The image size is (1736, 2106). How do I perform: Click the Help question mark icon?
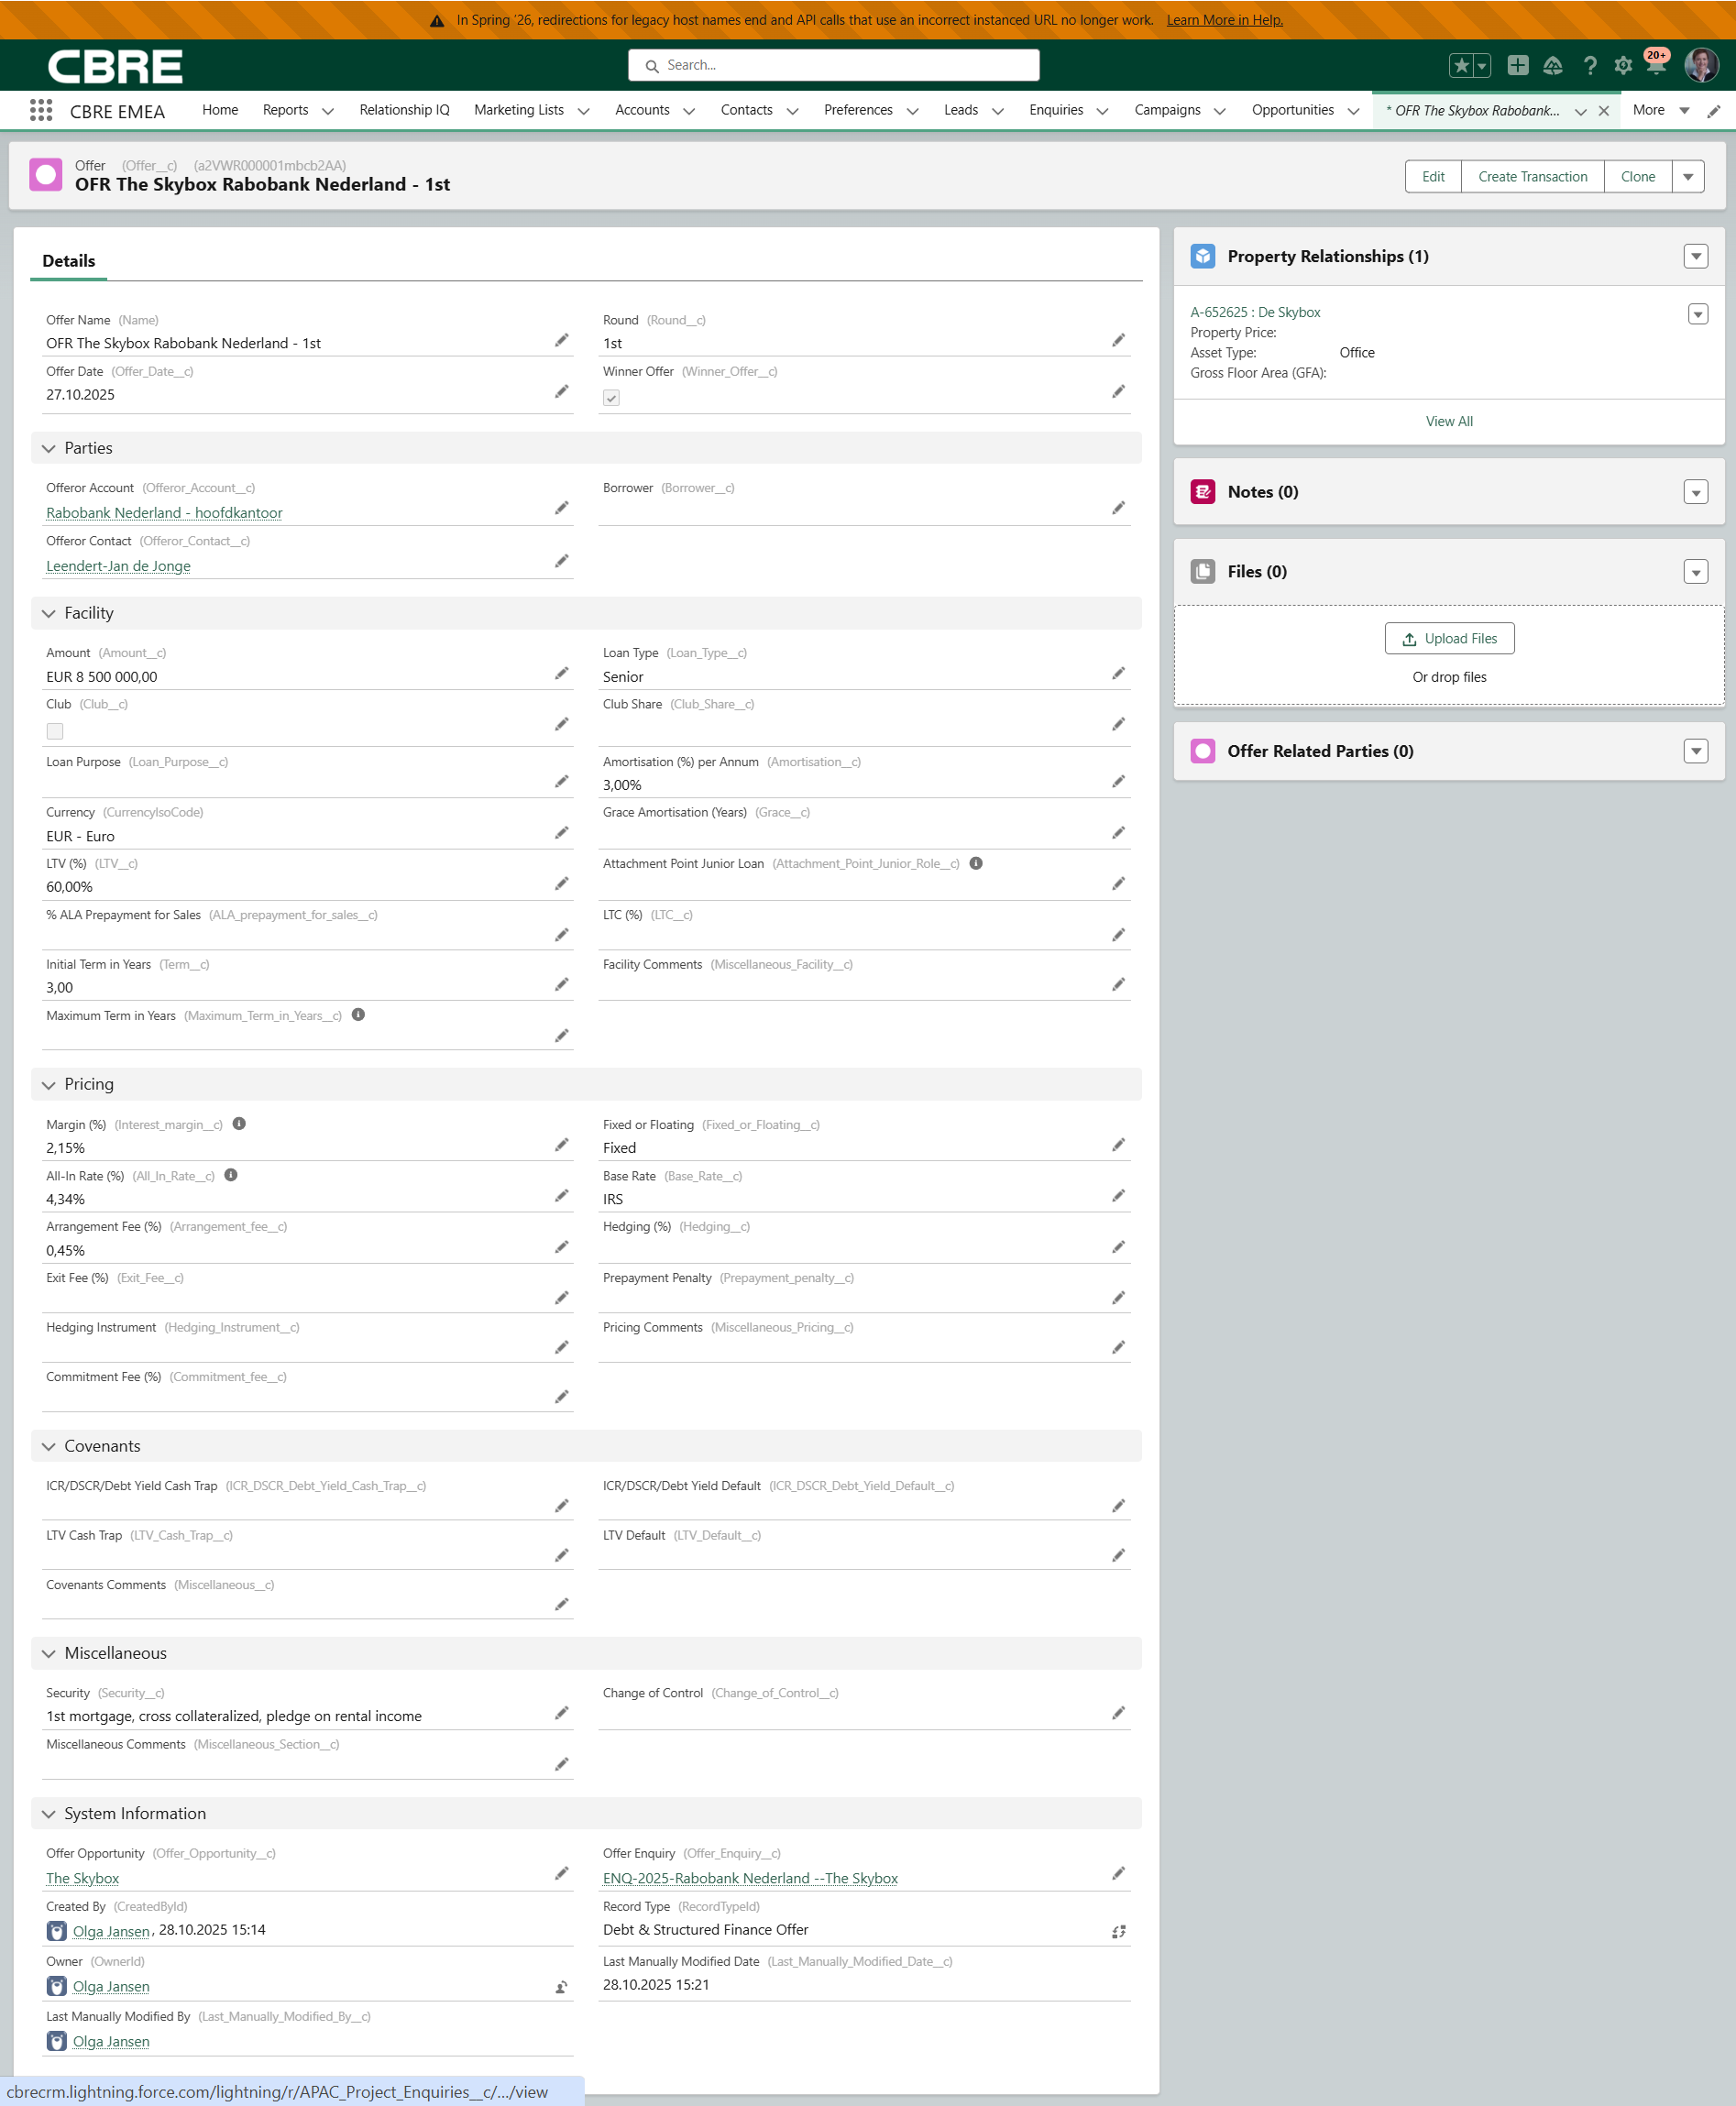point(1589,66)
